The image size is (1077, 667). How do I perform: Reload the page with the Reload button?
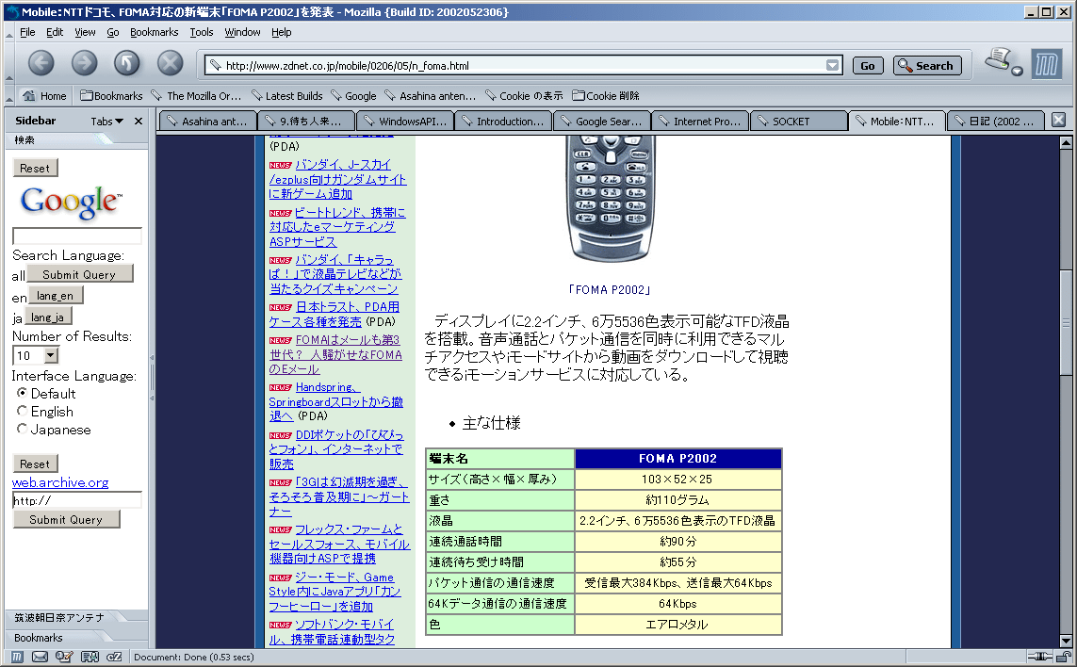click(127, 63)
